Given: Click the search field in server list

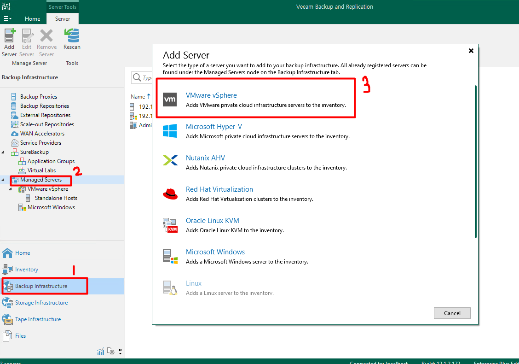Looking at the screenshot, I should tap(142, 77).
